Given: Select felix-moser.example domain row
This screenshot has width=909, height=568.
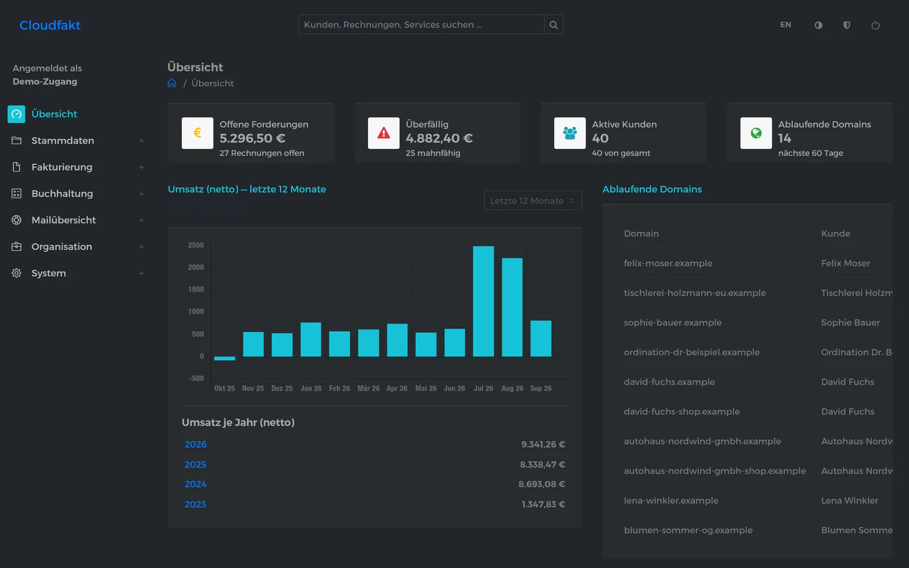Looking at the screenshot, I should (755, 263).
